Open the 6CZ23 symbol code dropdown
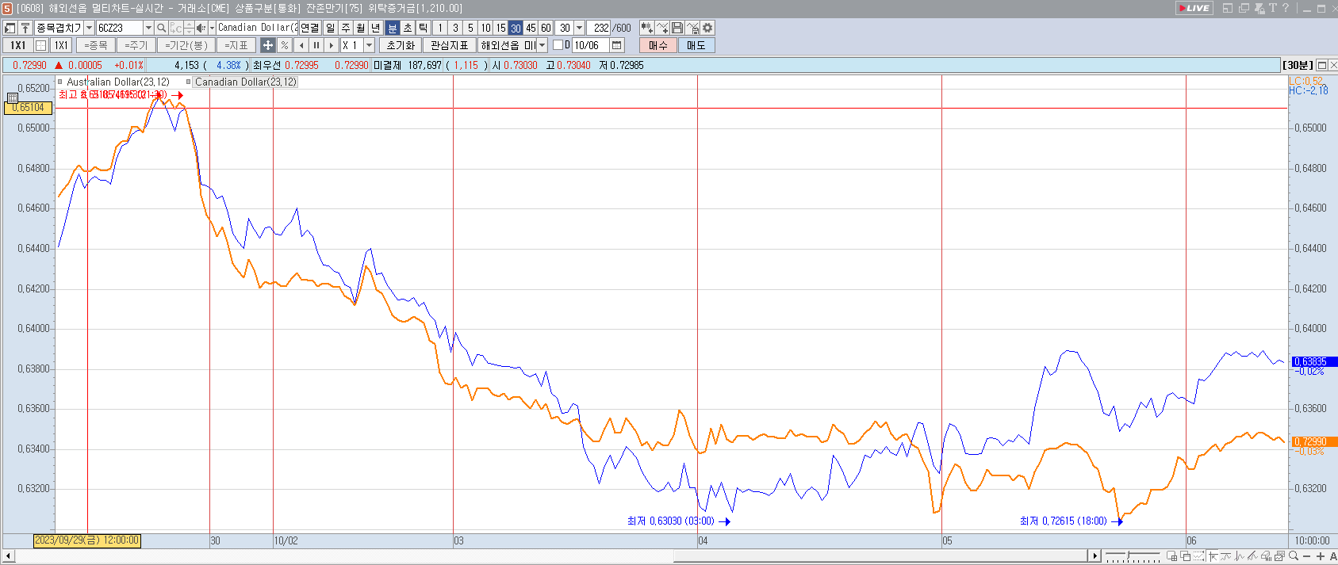1338x565 pixels. (148, 28)
